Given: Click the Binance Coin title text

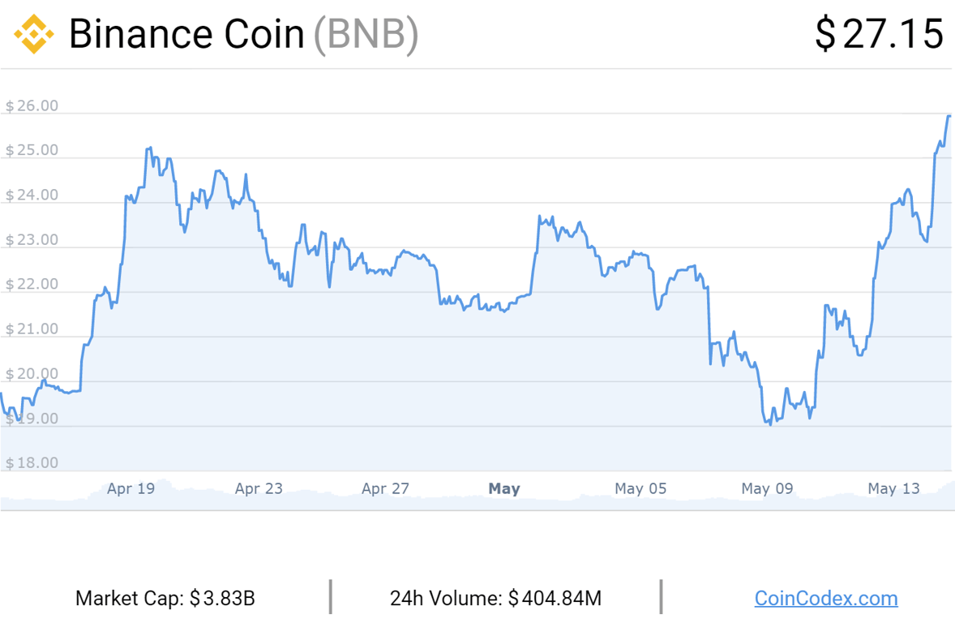Looking at the screenshot, I should pos(186,34).
